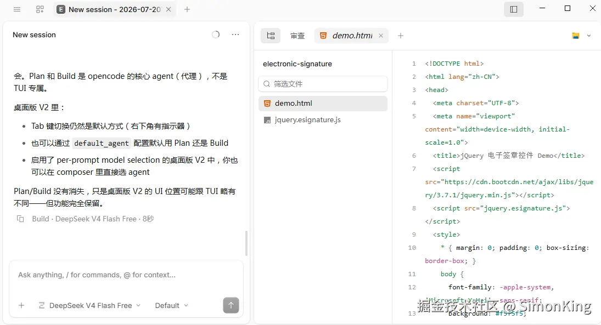This screenshot has height=325, width=601.
Task: Click the script src jquery.esignature.js line
Action: [x=501, y=208]
